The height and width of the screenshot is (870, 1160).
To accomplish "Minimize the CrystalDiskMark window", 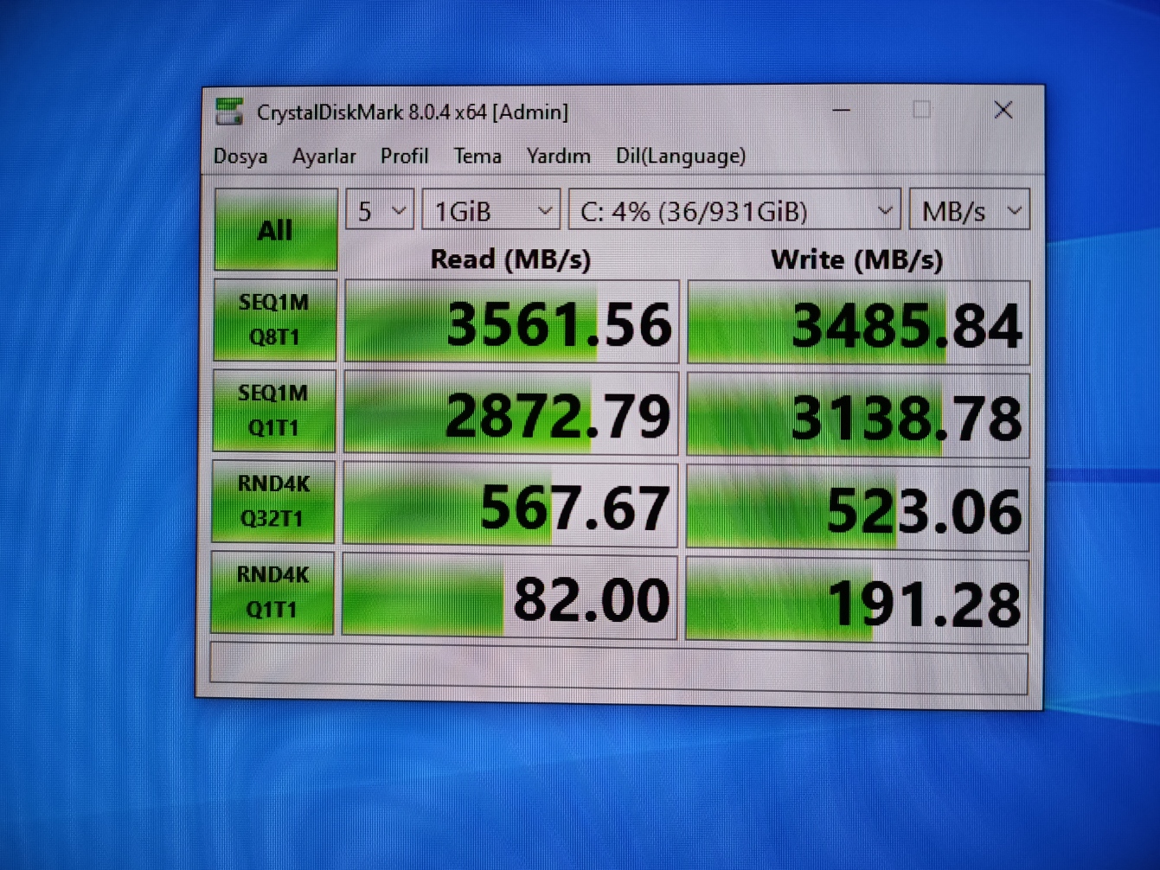I will pyautogui.click(x=841, y=110).
